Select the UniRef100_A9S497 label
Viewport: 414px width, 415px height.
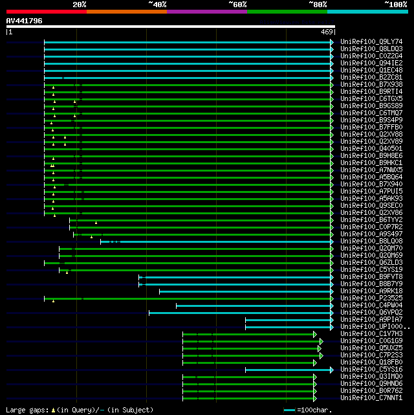tap(371, 234)
